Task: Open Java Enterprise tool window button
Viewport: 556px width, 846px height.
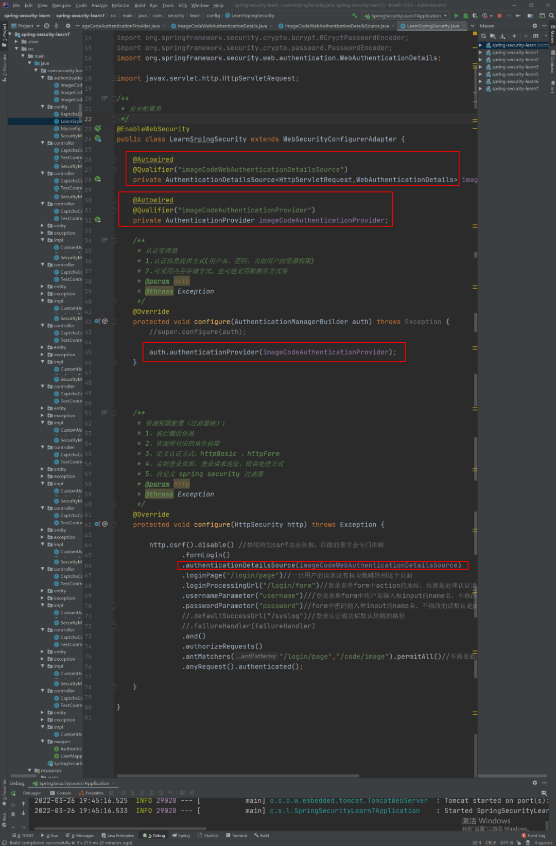Action: coord(118,835)
